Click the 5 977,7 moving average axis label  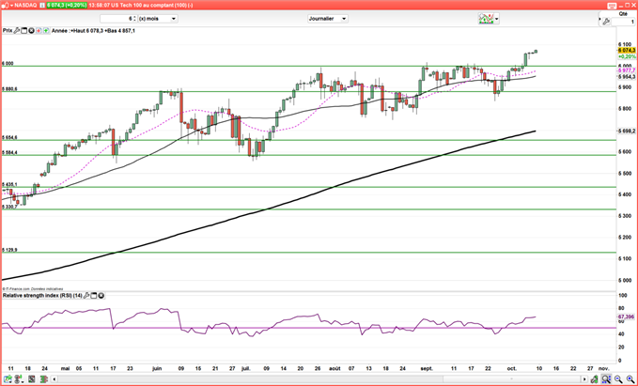(627, 70)
